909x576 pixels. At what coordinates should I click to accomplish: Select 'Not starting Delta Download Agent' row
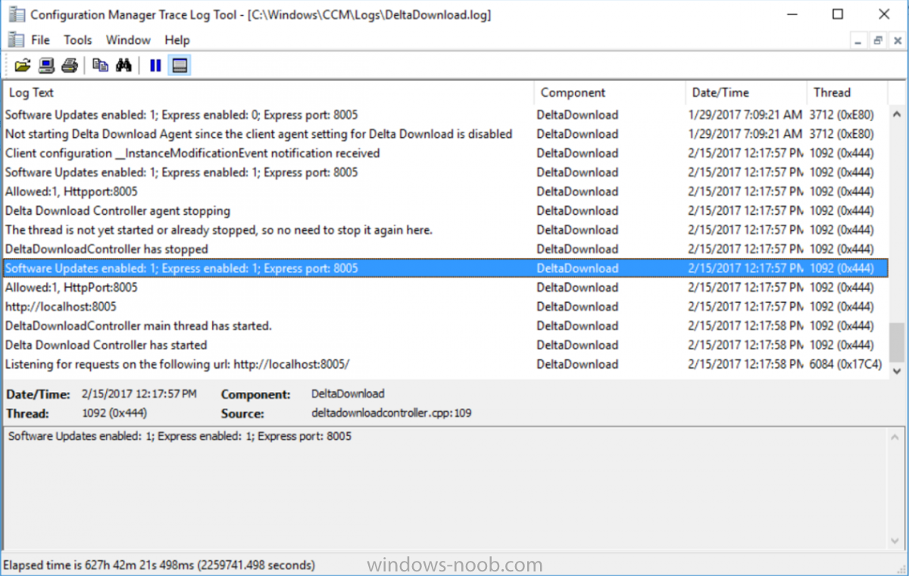(x=445, y=134)
